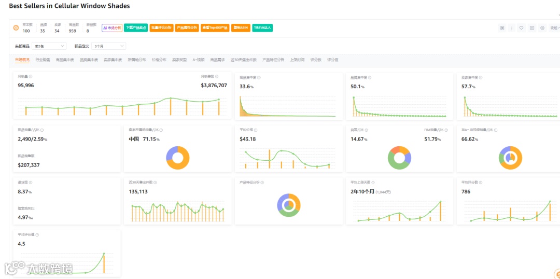
Task: Click info icon beside 月销量
Action: click(x=31, y=76)
